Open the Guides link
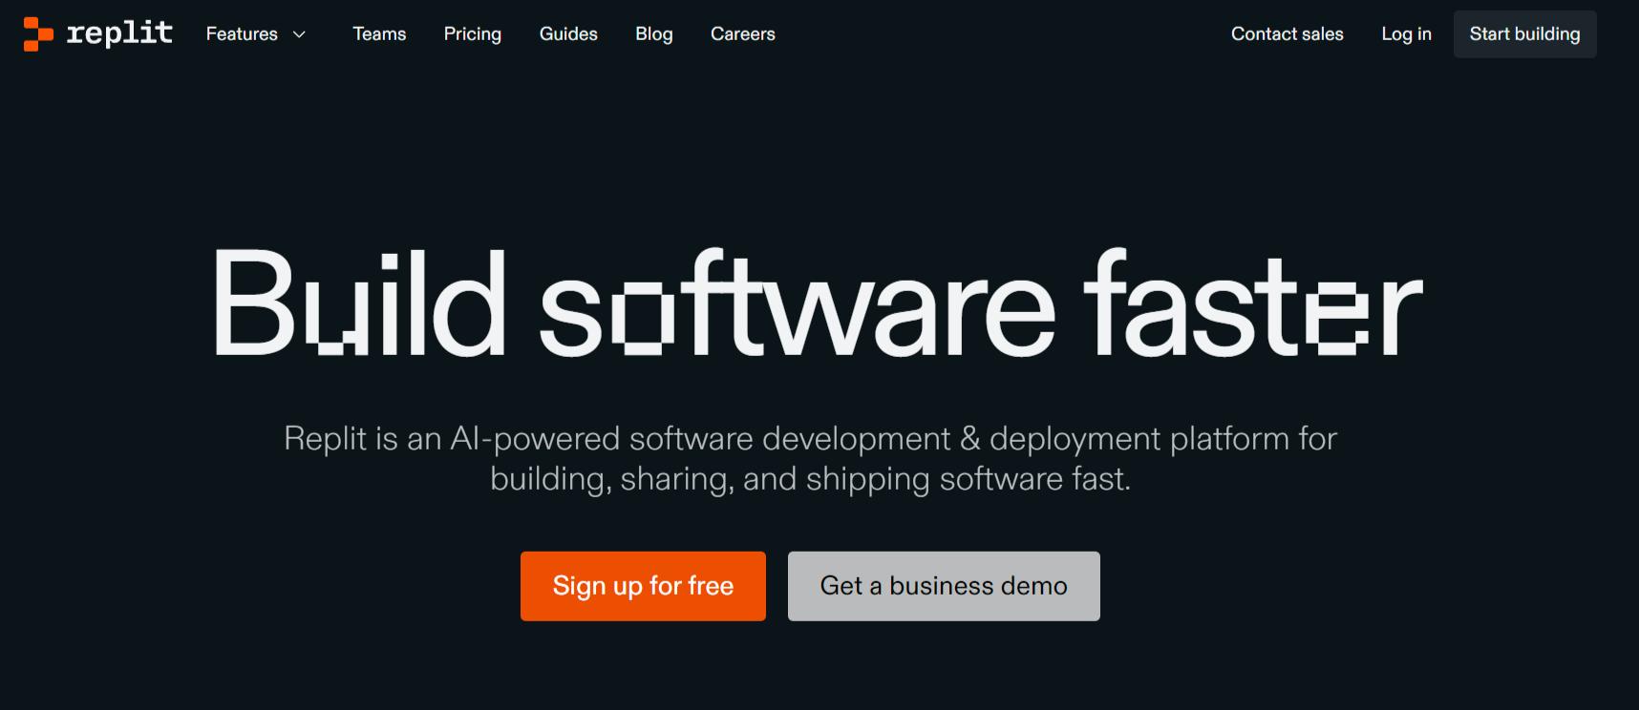This screenshot has height=710, width=1639. (568, 34)
